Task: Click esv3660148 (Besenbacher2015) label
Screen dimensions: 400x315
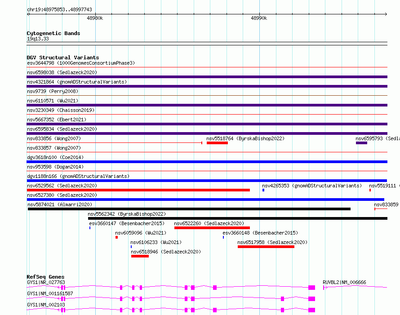Action: [260, 233]
